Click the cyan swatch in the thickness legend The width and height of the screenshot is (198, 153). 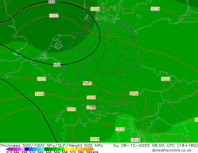pos(42,149)
